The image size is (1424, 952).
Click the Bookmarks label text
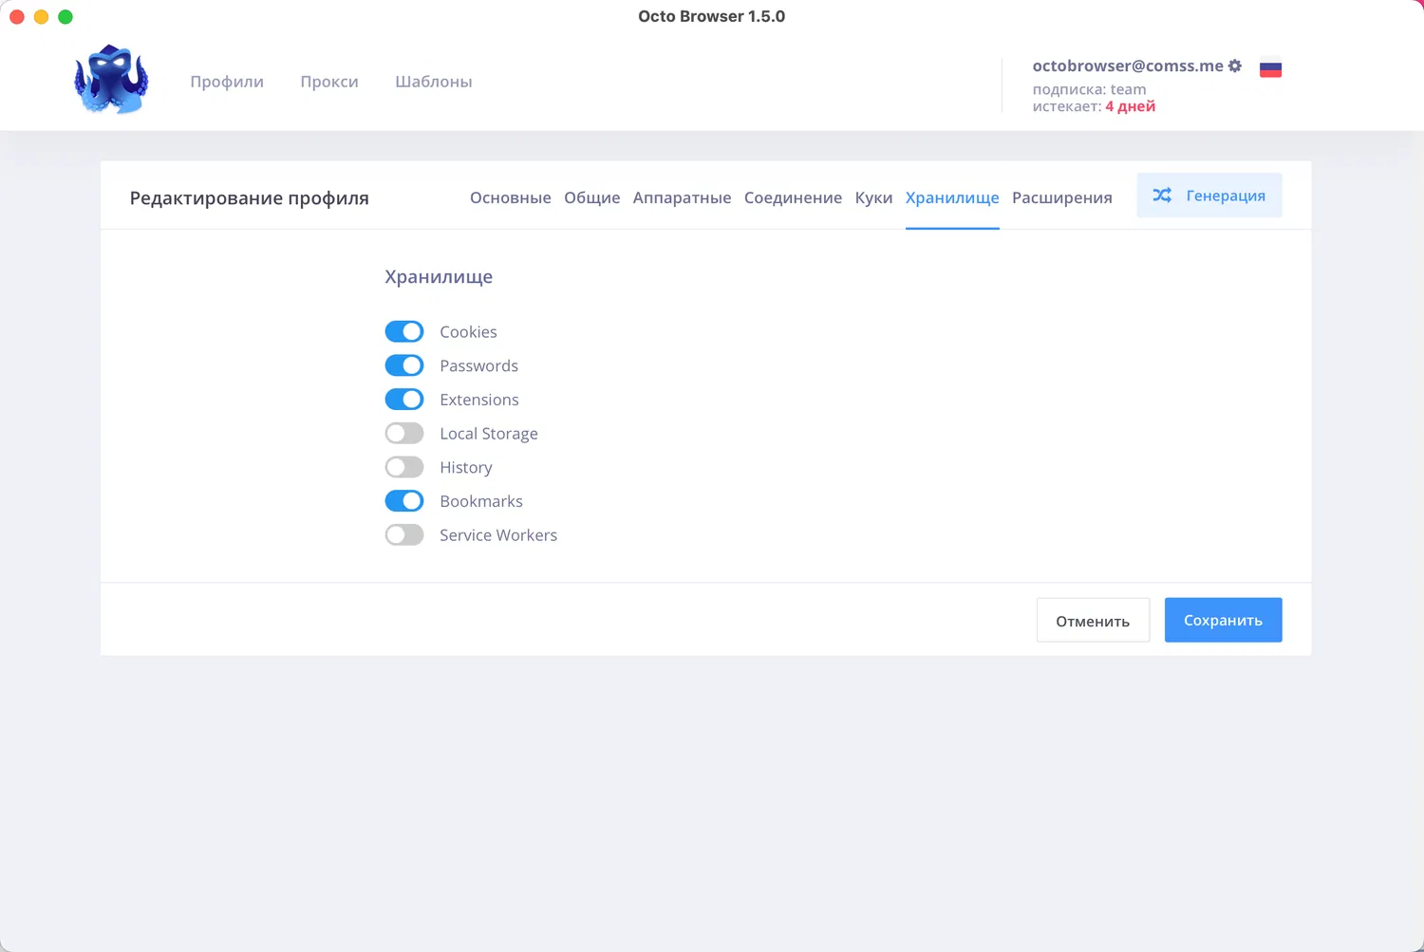(481, 501)
